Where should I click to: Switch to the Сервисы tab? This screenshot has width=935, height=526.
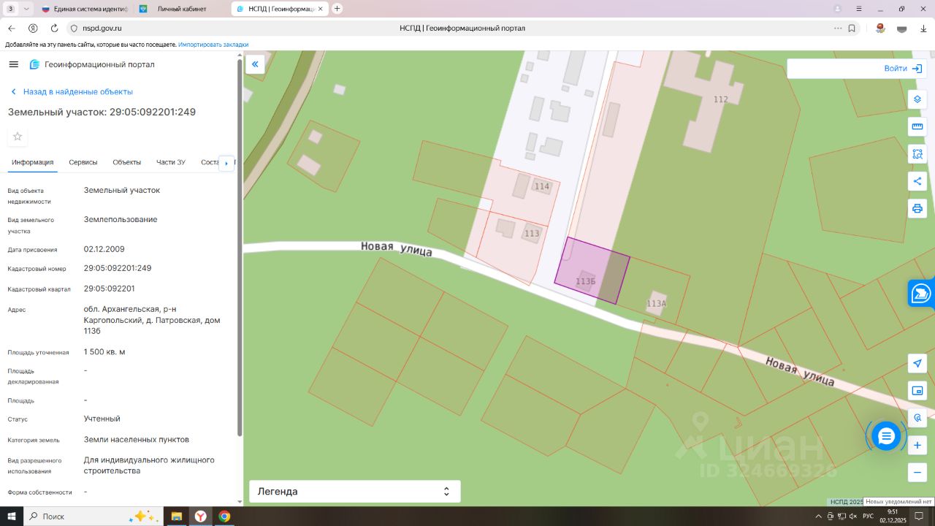tap(83, 162)
